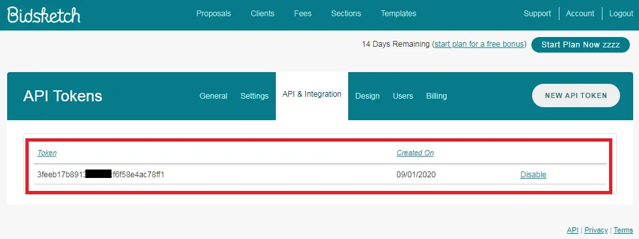Open the Users tab
Image resolution: width=639 pixels, height=239 pixels.
tap(403, 96)
